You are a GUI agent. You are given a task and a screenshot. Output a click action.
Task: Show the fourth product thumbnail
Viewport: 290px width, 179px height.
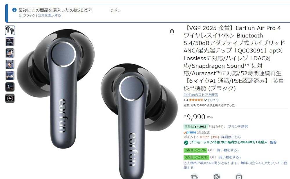click(x=10, y=64)
